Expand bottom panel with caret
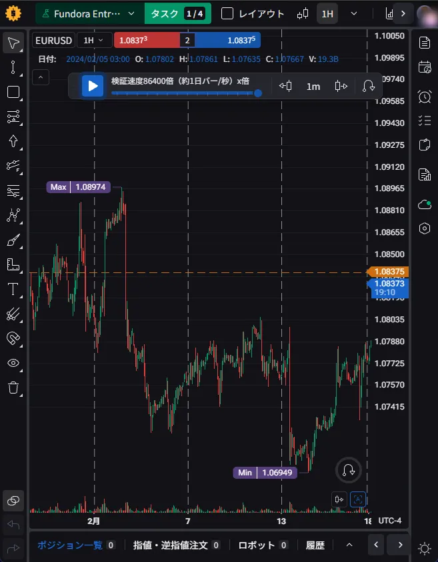This screenshot has width=438, height=562. (x=349, y=545)
